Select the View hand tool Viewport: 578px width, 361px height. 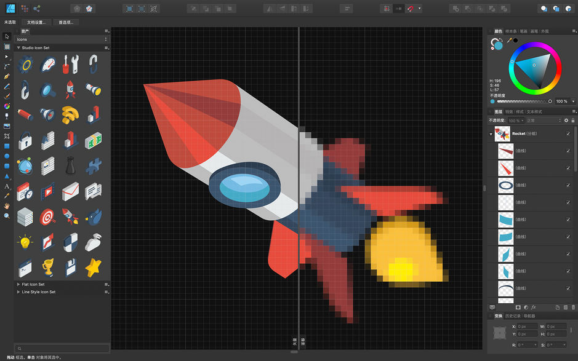[7, 206]
